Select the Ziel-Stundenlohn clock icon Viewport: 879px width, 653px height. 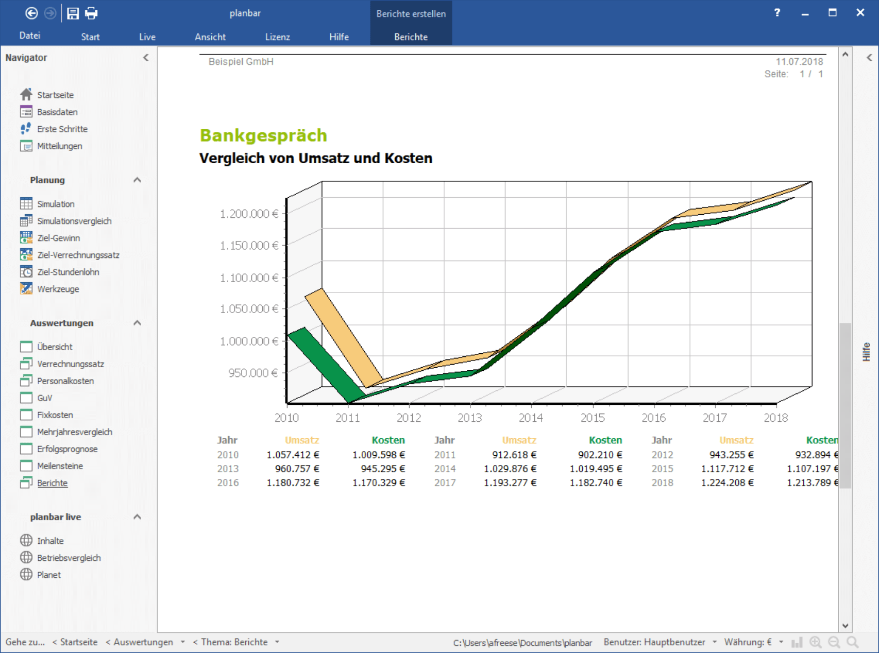point(26,271)
